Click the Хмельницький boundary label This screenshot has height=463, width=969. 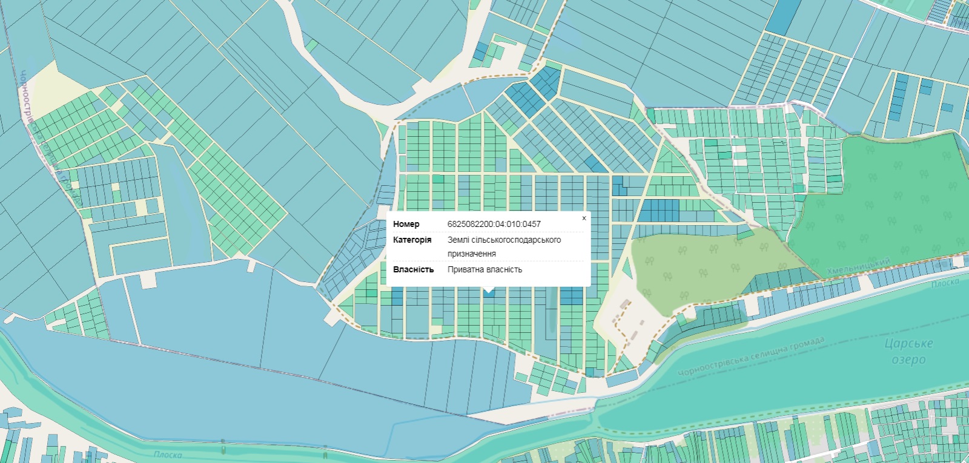coord(858,266)
